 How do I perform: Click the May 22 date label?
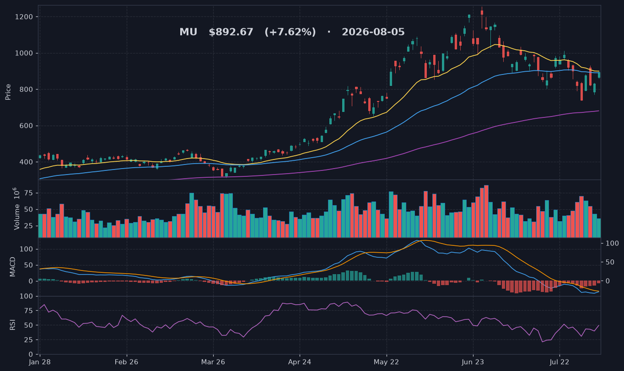[387, 362]
